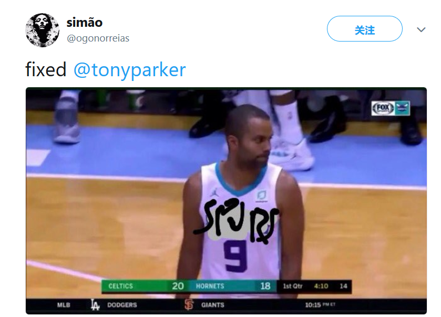This screenshot has width=441, height=317.
Task: Click the jersey number 9
Action: [235, 257]
